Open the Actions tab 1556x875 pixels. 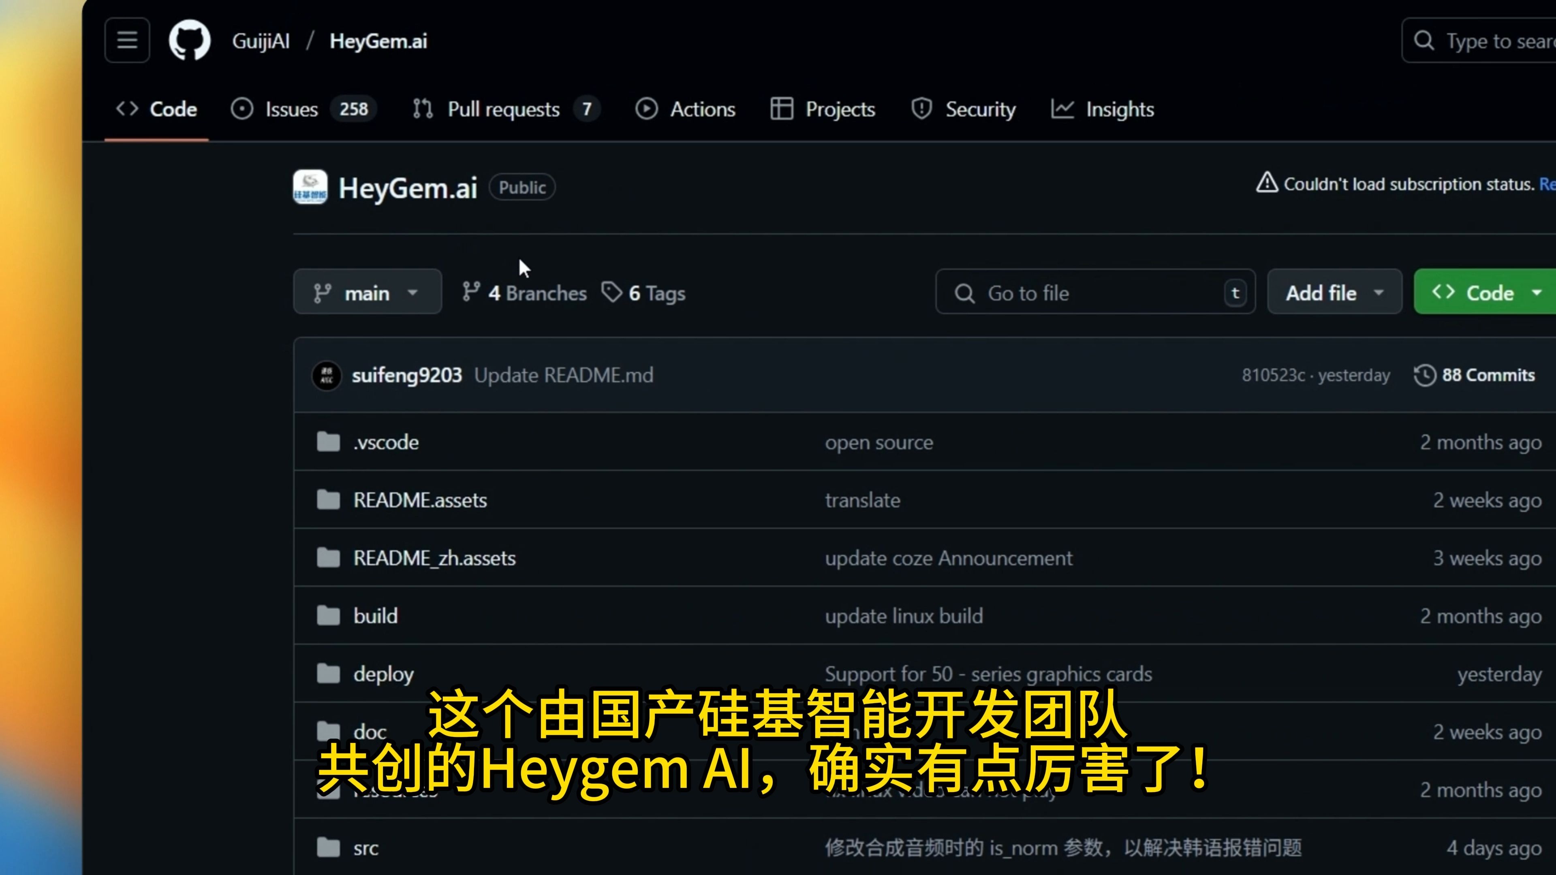(x=685, y=109)
